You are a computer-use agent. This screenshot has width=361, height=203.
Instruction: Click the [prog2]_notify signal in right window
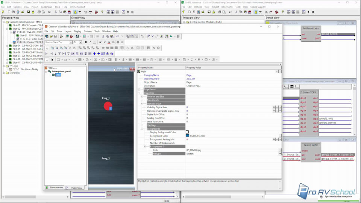tap(327, 118)
